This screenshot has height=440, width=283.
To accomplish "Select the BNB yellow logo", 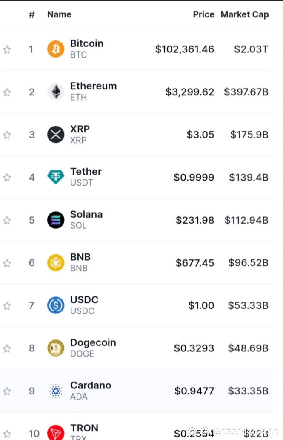I will 55,263.
